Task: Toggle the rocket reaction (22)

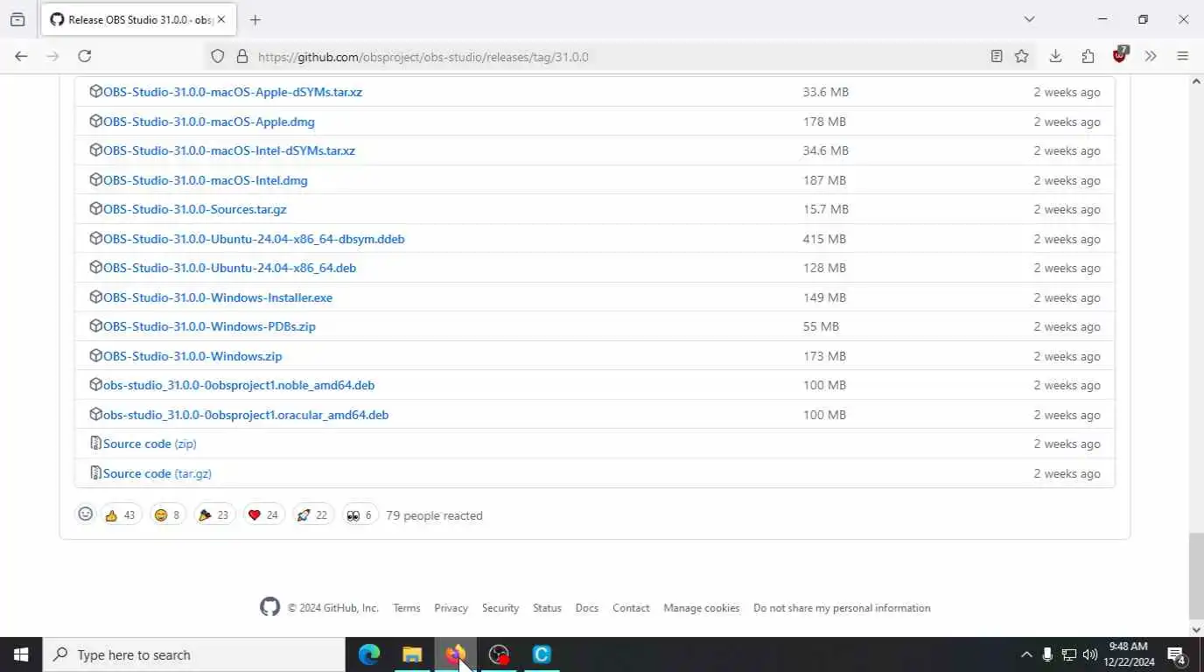Action: click(x=312, y=515)
